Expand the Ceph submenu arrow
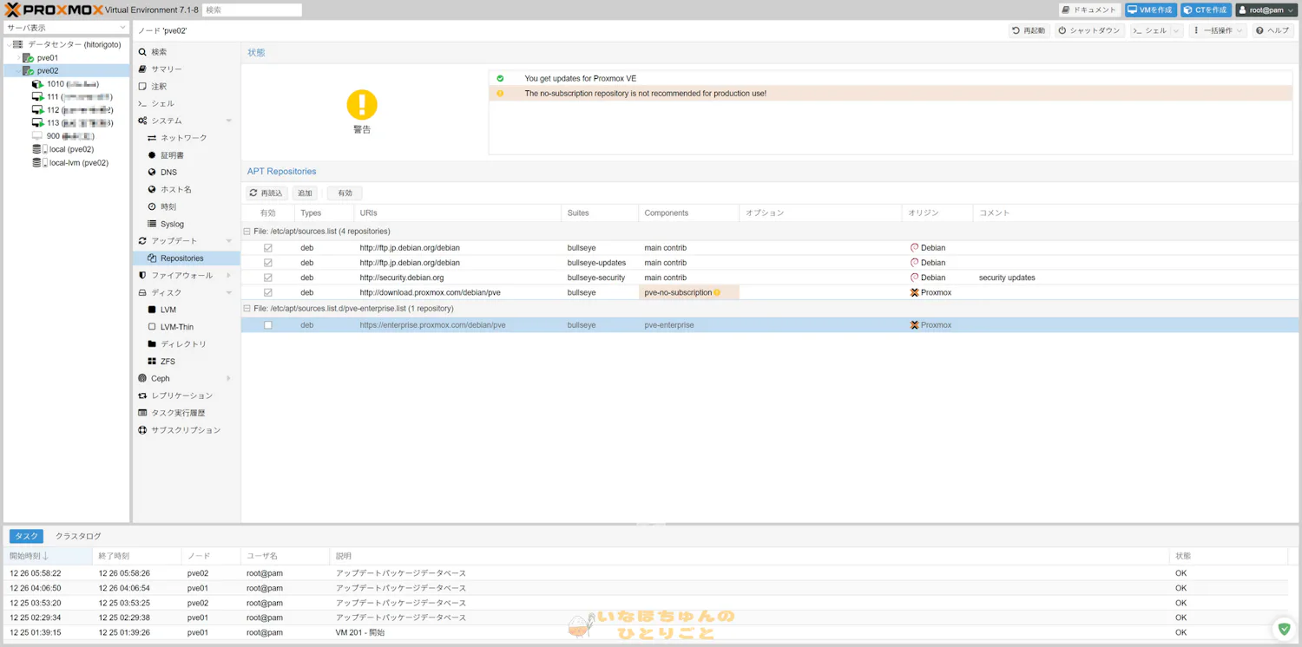The image size is (1302, 647). point(229,378)
